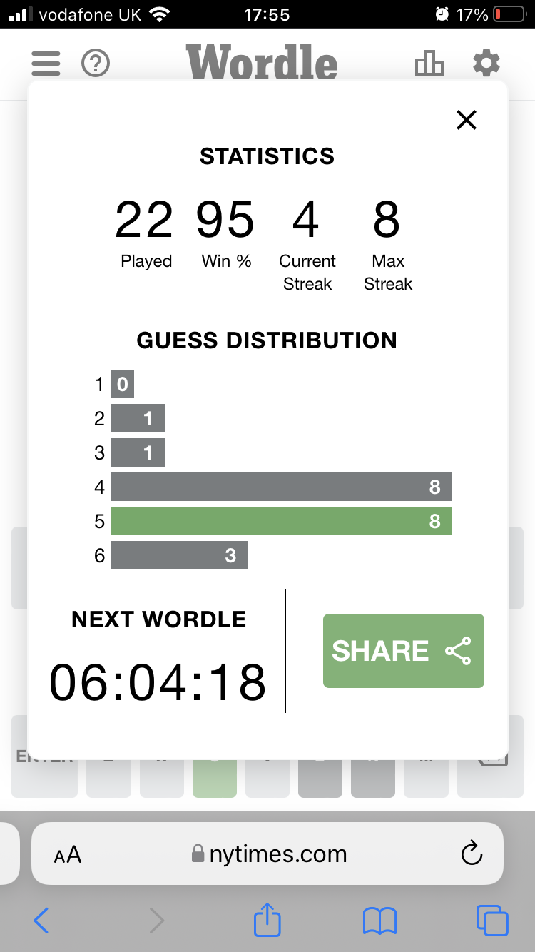Click the green bar for 5 guesses
The width and height of the screenshot is (535, 952).
pos(282,521)
